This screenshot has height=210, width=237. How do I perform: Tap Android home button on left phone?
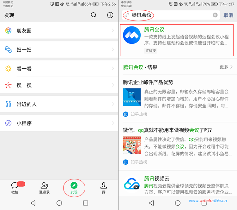coord(59,203)
